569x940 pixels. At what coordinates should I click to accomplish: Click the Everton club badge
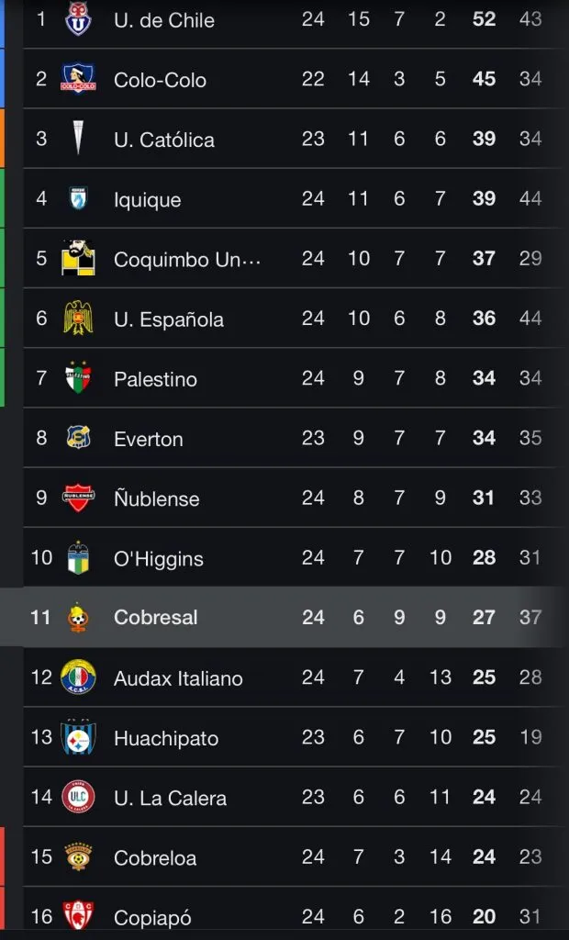tap(80, 438)
